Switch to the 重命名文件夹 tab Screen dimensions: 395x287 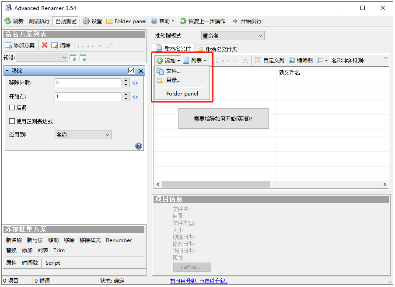(x=217, y=49)
